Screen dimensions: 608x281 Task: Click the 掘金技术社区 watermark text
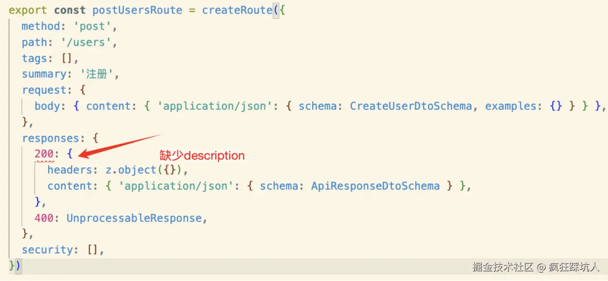(502, 268)
